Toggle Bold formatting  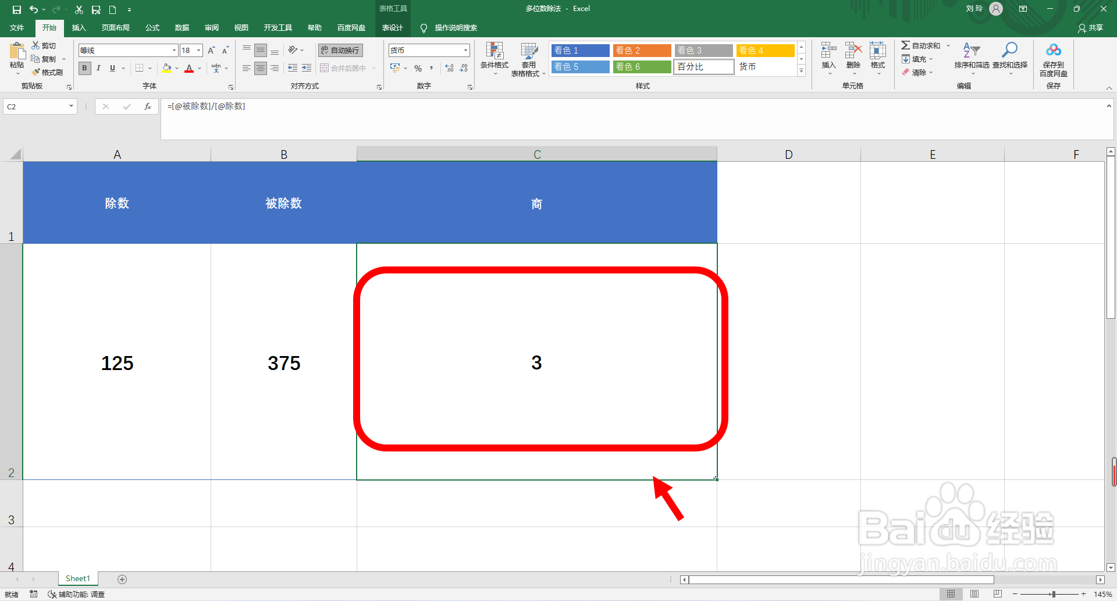(84, 68)
